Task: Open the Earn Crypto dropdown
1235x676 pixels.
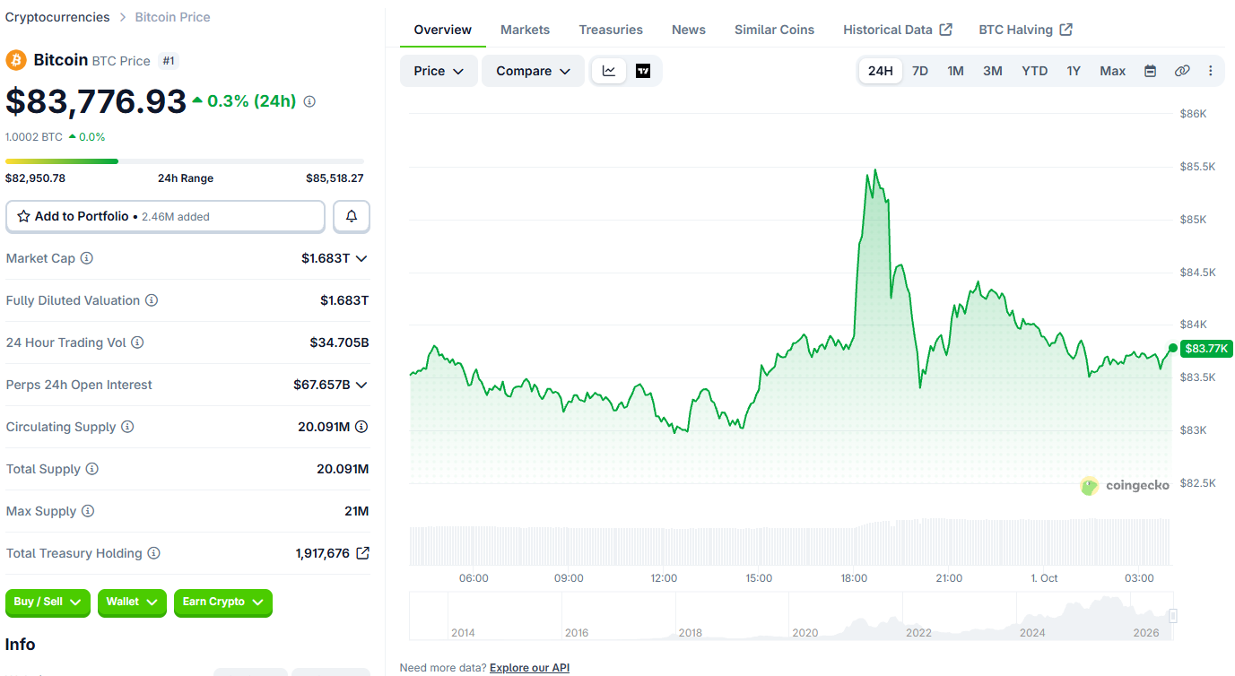Action: [223, 602]
